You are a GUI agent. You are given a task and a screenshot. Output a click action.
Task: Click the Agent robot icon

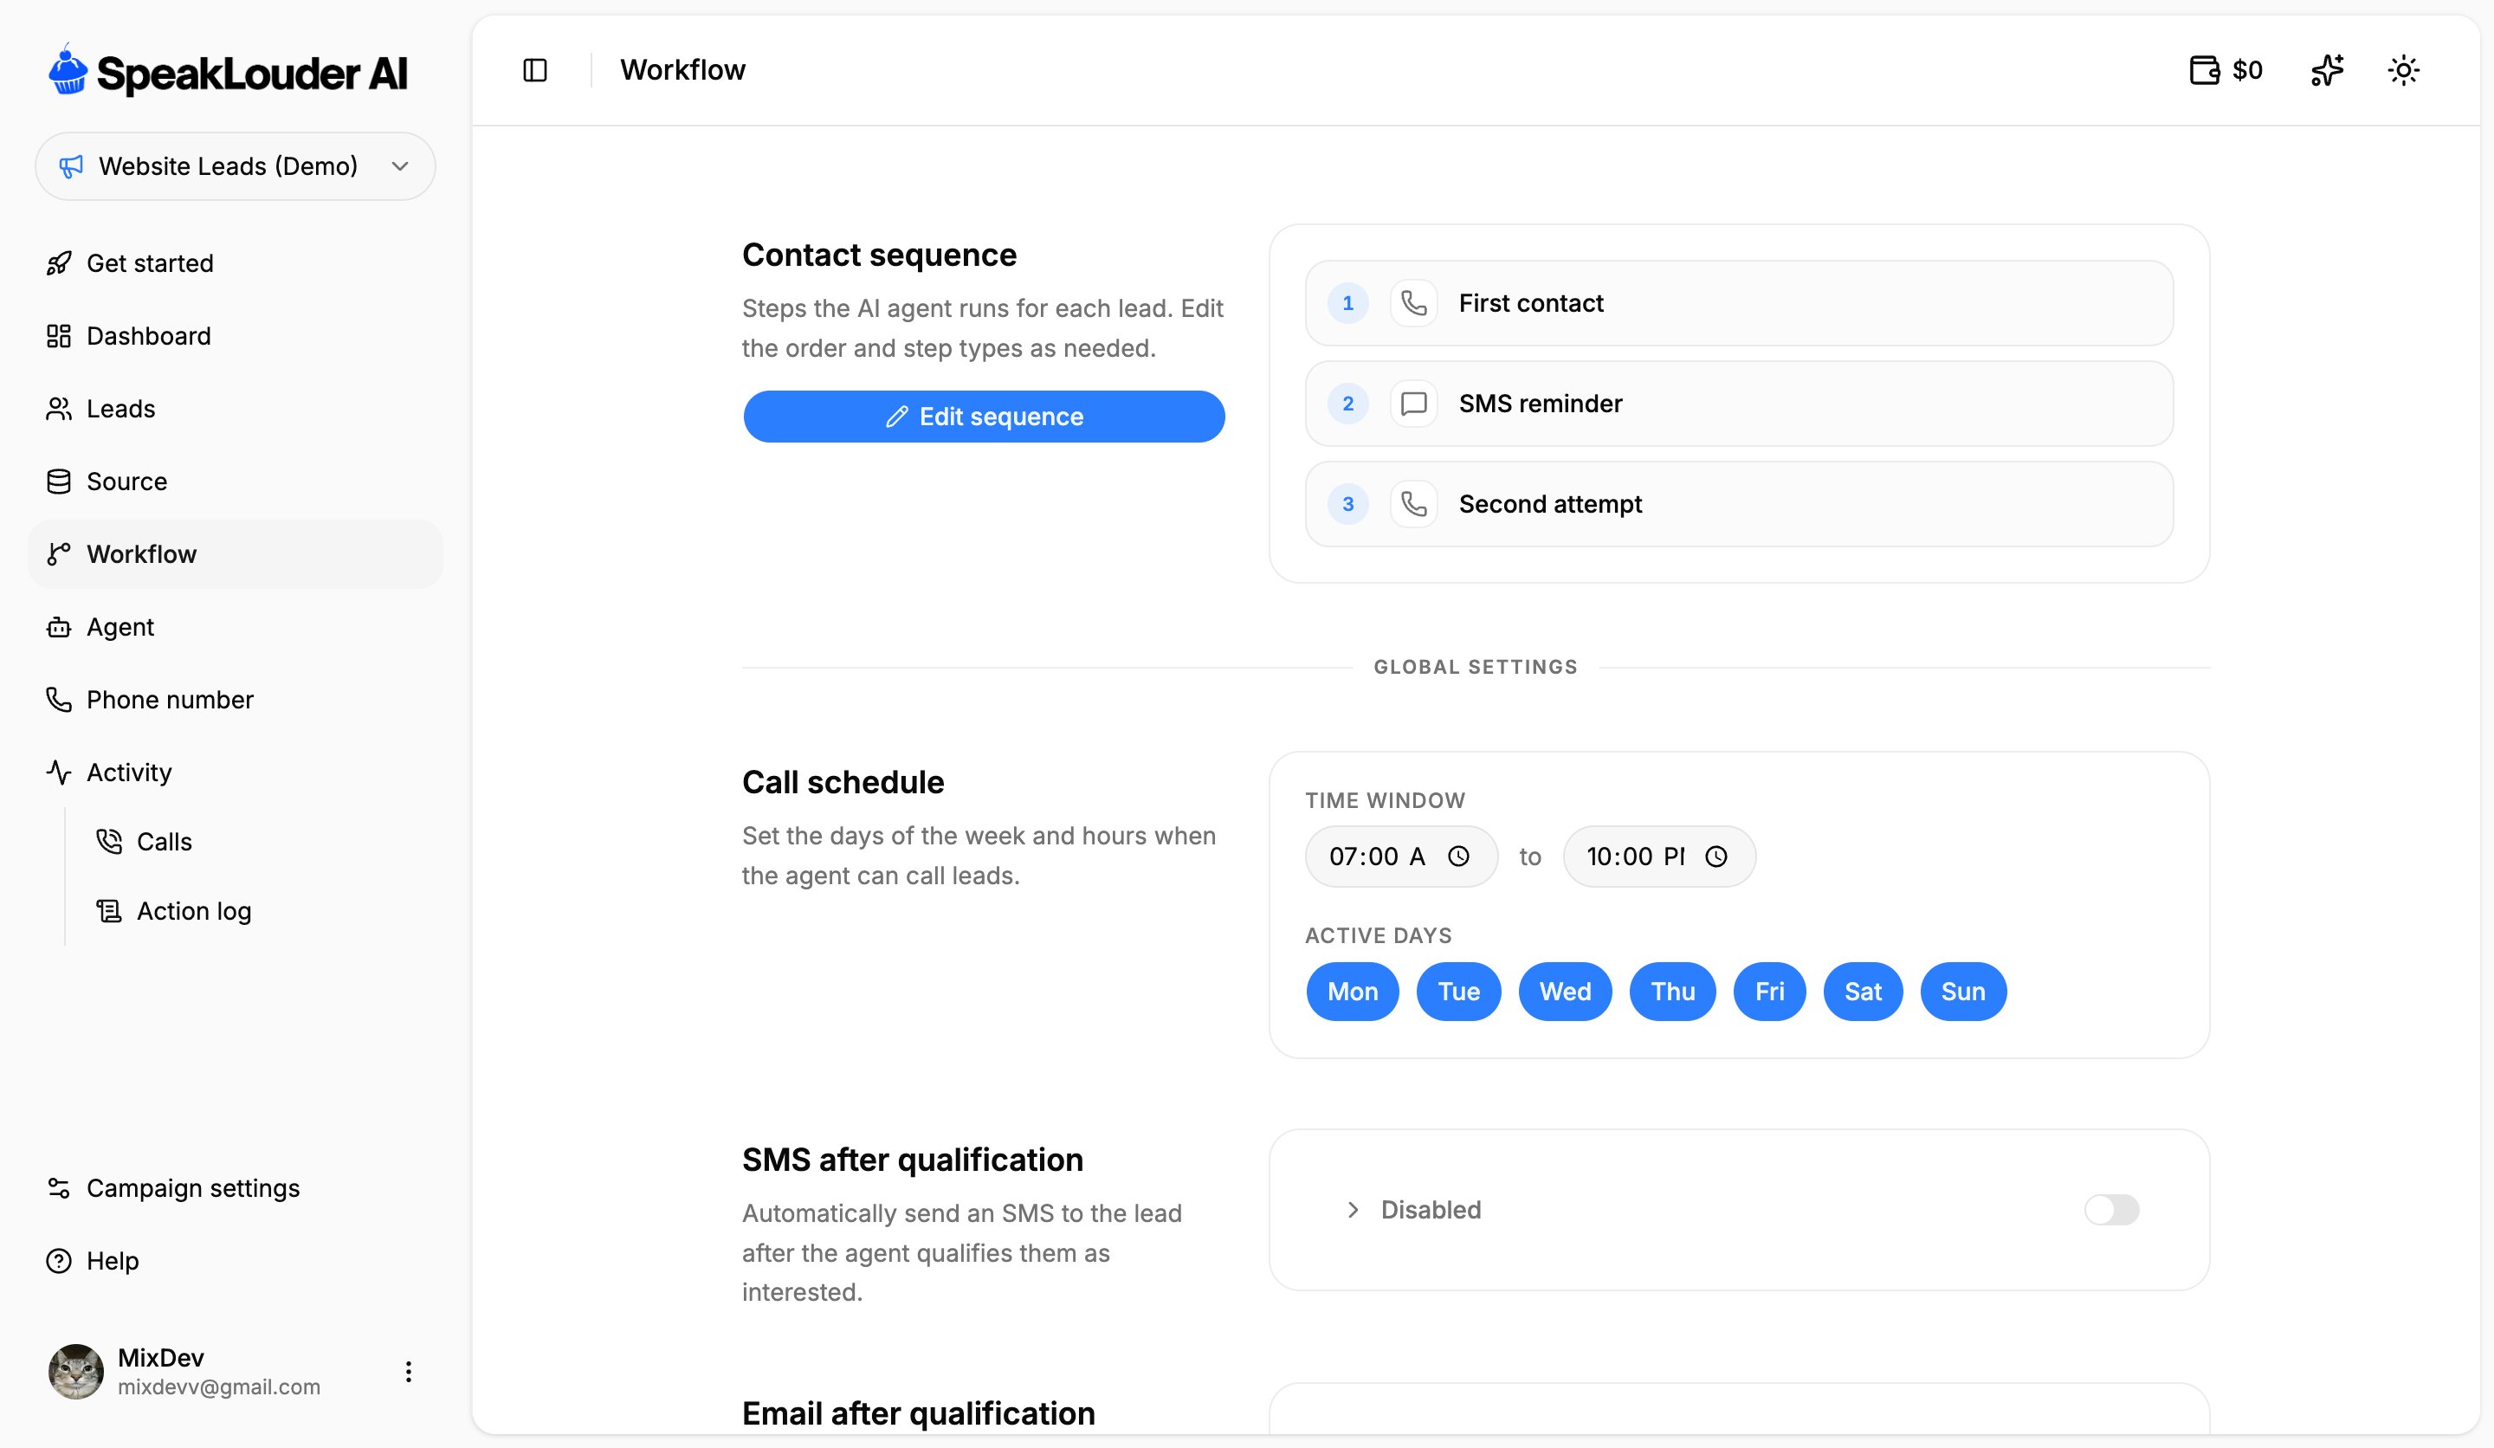(x=58, y=626)
